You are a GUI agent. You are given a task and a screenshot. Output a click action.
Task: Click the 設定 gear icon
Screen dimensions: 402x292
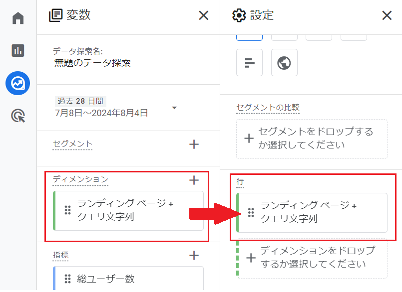coord(239,15)
